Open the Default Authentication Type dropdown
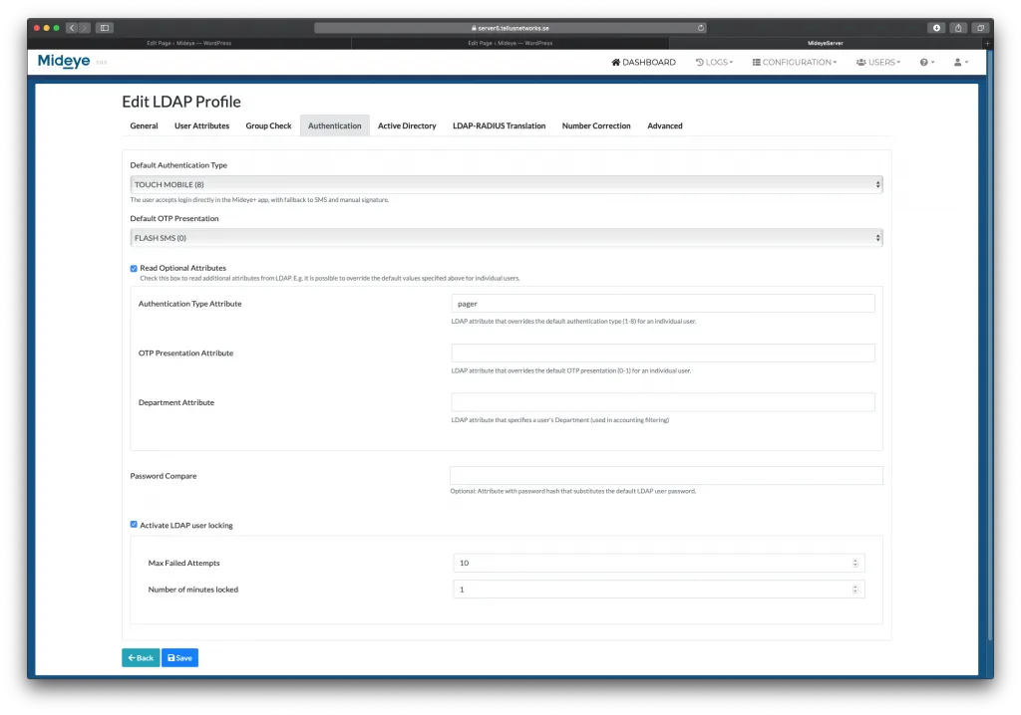1021x715 pixels. tap(505, 184)
